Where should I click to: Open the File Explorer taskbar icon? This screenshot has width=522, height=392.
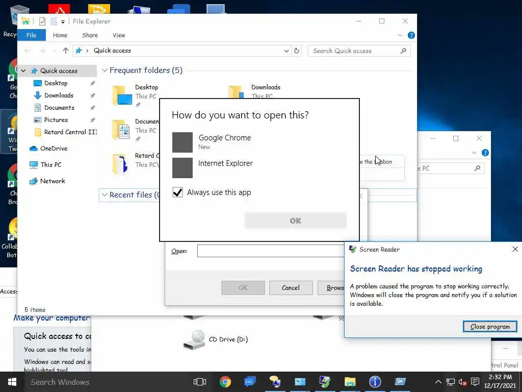pos(350,382)
